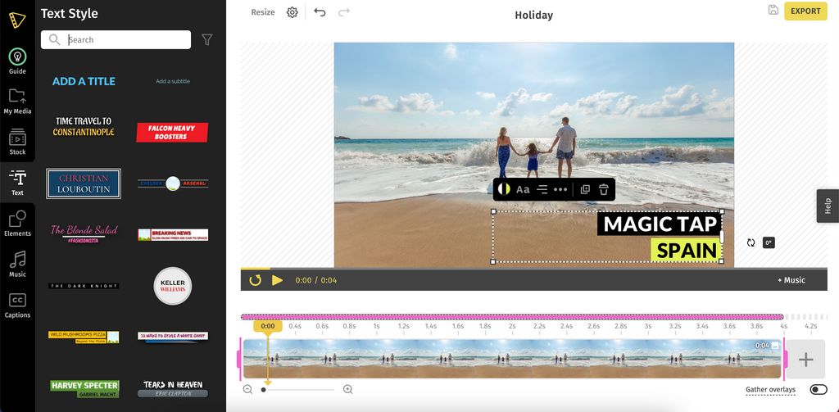This screenshot has height=412, width=839.
Task: Duplicate the selected text overlay
Action: pyautogui.click(x=585, y=189)
